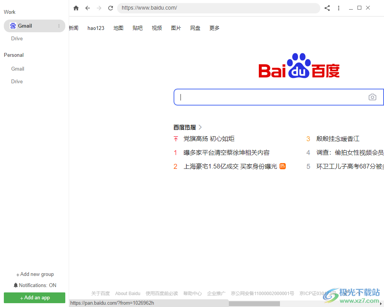The image size is (384, 307).
Task: Maximize the application window
Action: pyautogui.click(x=359, y=8)
